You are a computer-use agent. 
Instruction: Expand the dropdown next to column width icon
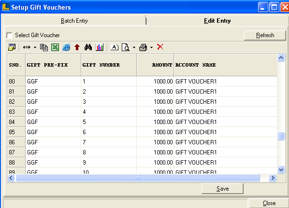coord(35,47)
